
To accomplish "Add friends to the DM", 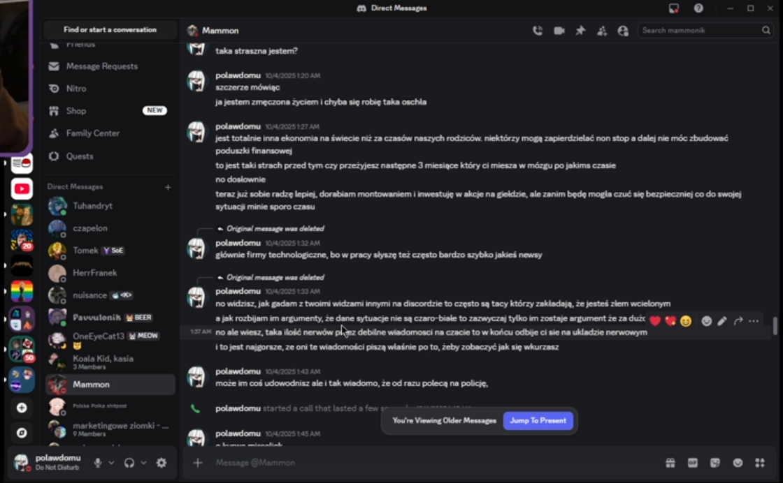I will (602, 31).
